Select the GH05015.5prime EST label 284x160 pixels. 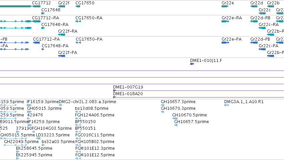pos(18,135)
